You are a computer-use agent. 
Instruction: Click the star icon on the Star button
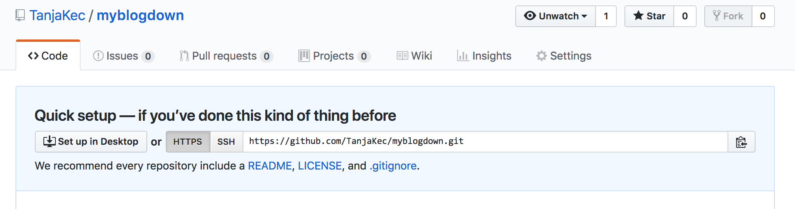638,16
